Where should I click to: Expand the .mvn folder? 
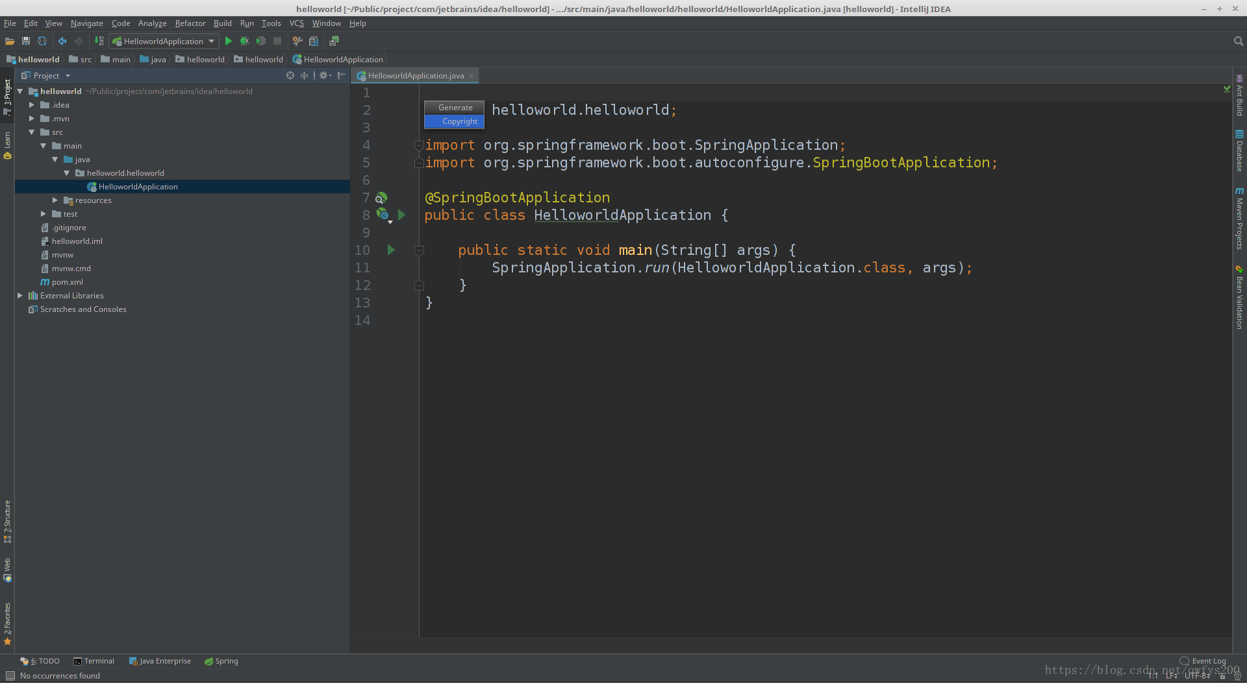pyautogui.click(x=31, y=118)
